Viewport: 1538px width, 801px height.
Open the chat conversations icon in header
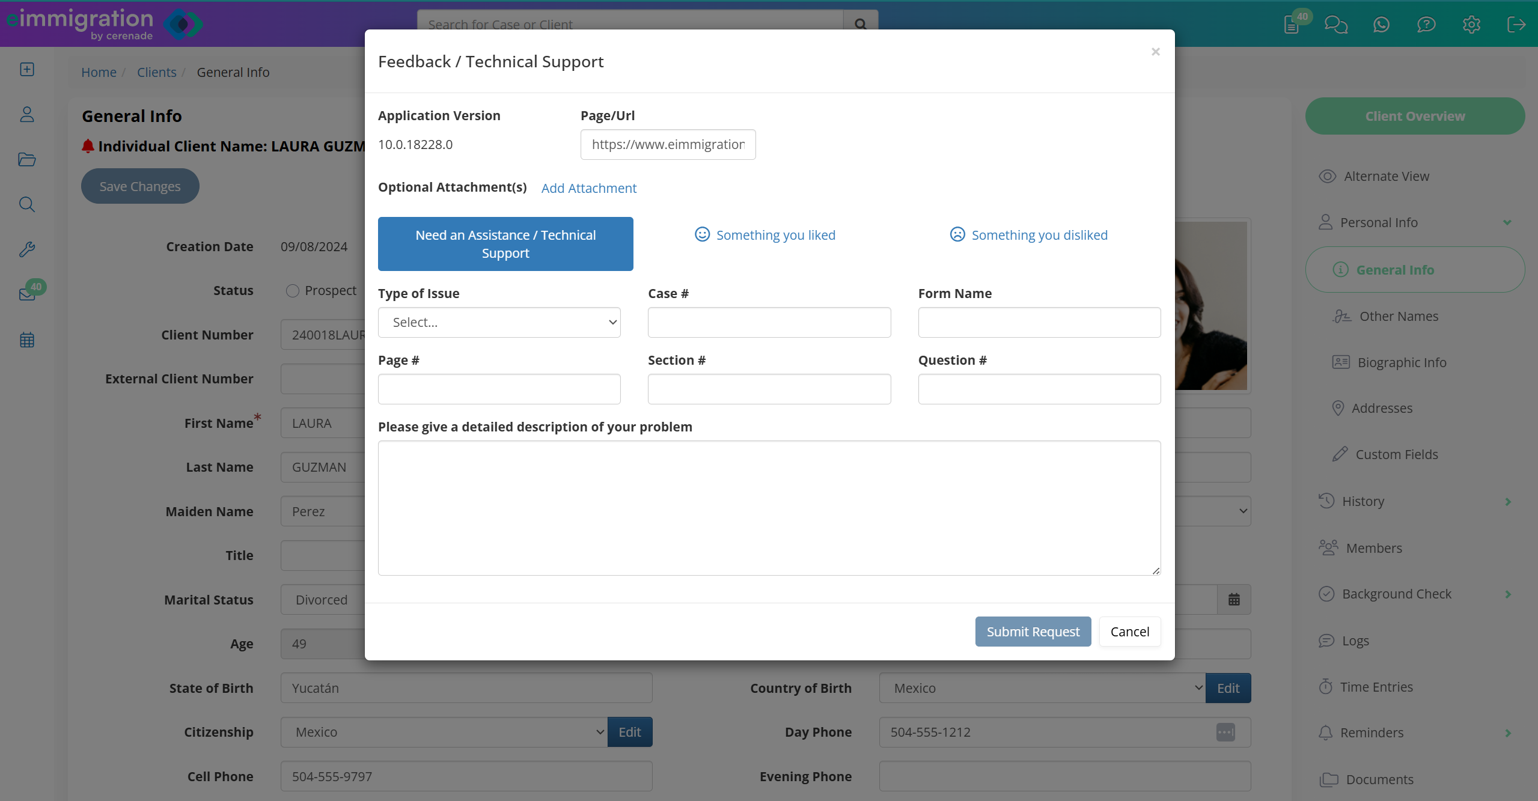point(1336,25)
